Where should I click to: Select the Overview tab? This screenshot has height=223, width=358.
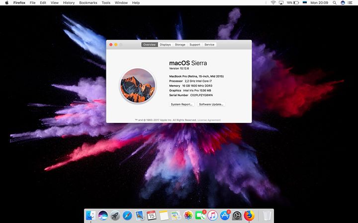(150, 45)
